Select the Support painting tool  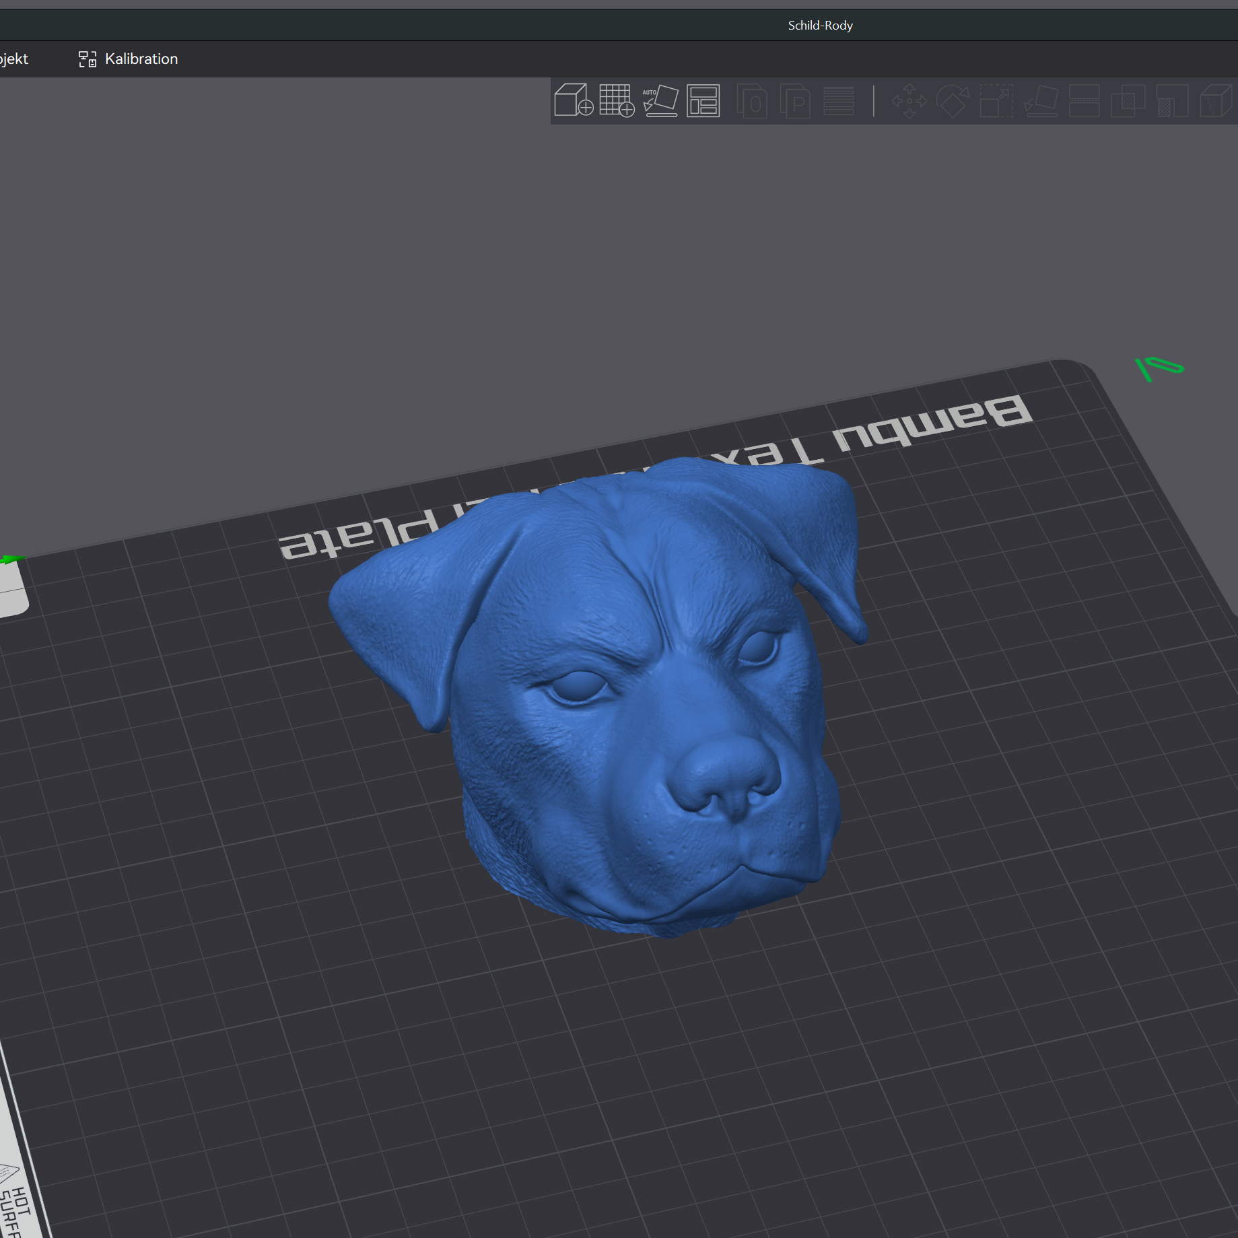1172,101
